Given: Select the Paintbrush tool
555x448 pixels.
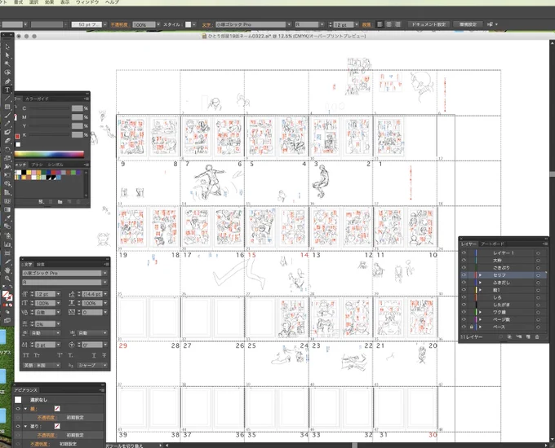Looking at the screenshot, I should tap(7, 115).
